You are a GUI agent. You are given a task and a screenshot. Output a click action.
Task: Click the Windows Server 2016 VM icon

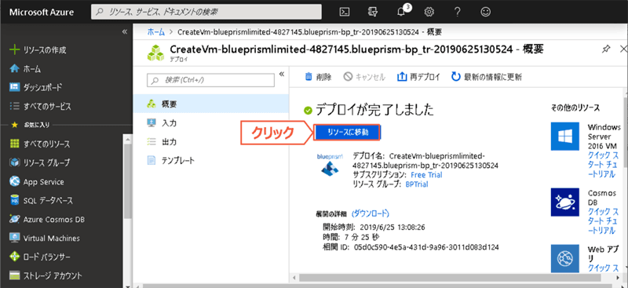(564, 137)
